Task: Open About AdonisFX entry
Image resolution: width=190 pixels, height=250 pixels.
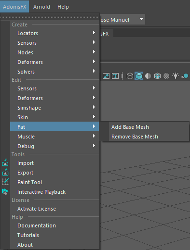Action: 54,245
